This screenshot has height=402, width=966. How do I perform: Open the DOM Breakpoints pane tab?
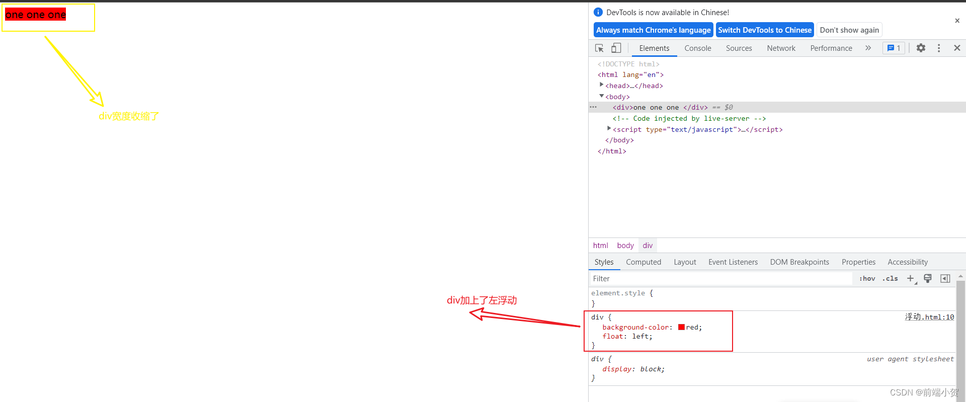(799, 262)
